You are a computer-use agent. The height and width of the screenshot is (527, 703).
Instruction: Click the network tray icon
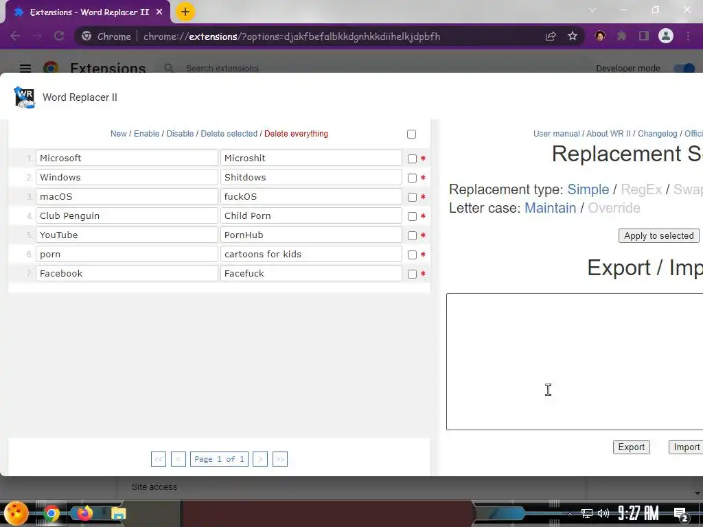(586, 513)
